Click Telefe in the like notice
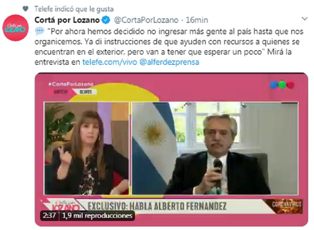 [44, 9]
